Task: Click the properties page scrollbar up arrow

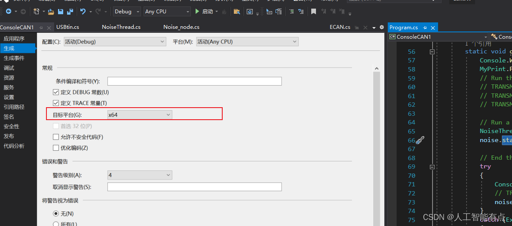Action: pos(377,69)
